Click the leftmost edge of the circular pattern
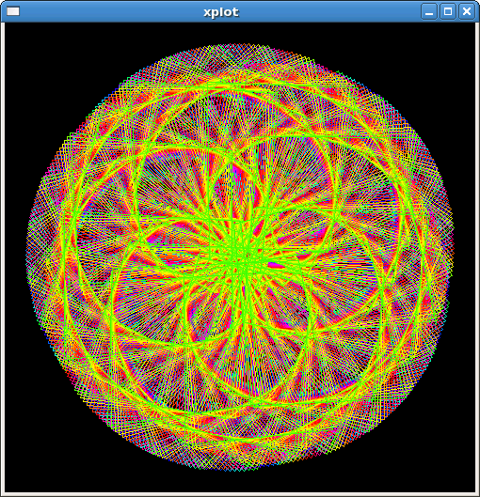 point(28,257)
